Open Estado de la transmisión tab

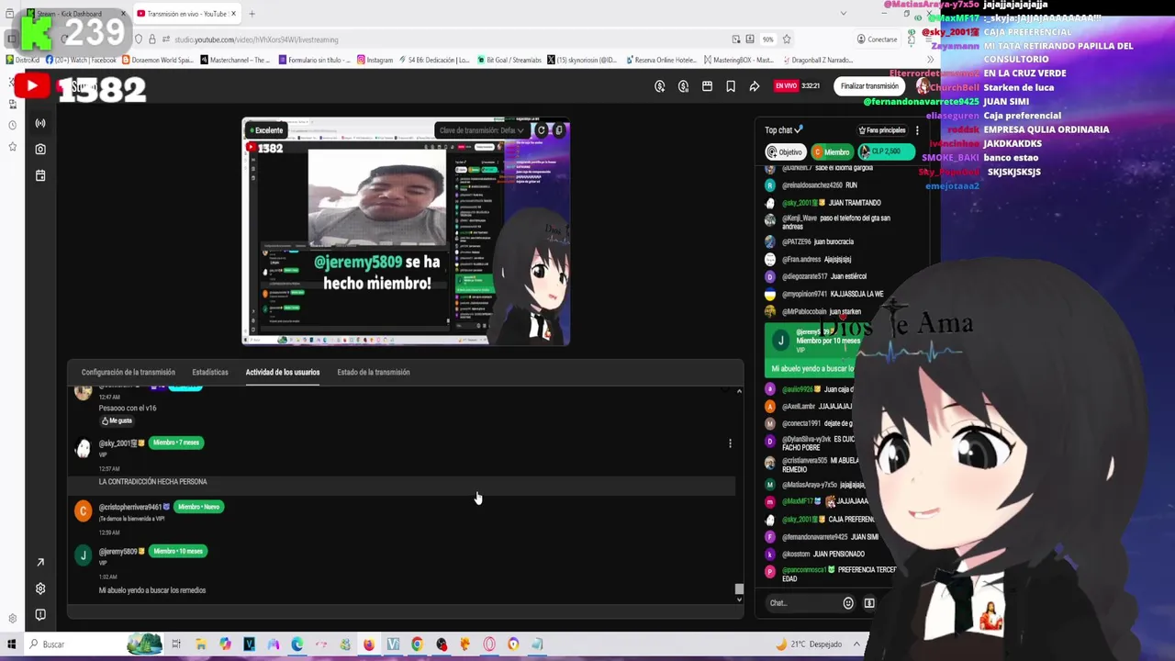[374, 372]
